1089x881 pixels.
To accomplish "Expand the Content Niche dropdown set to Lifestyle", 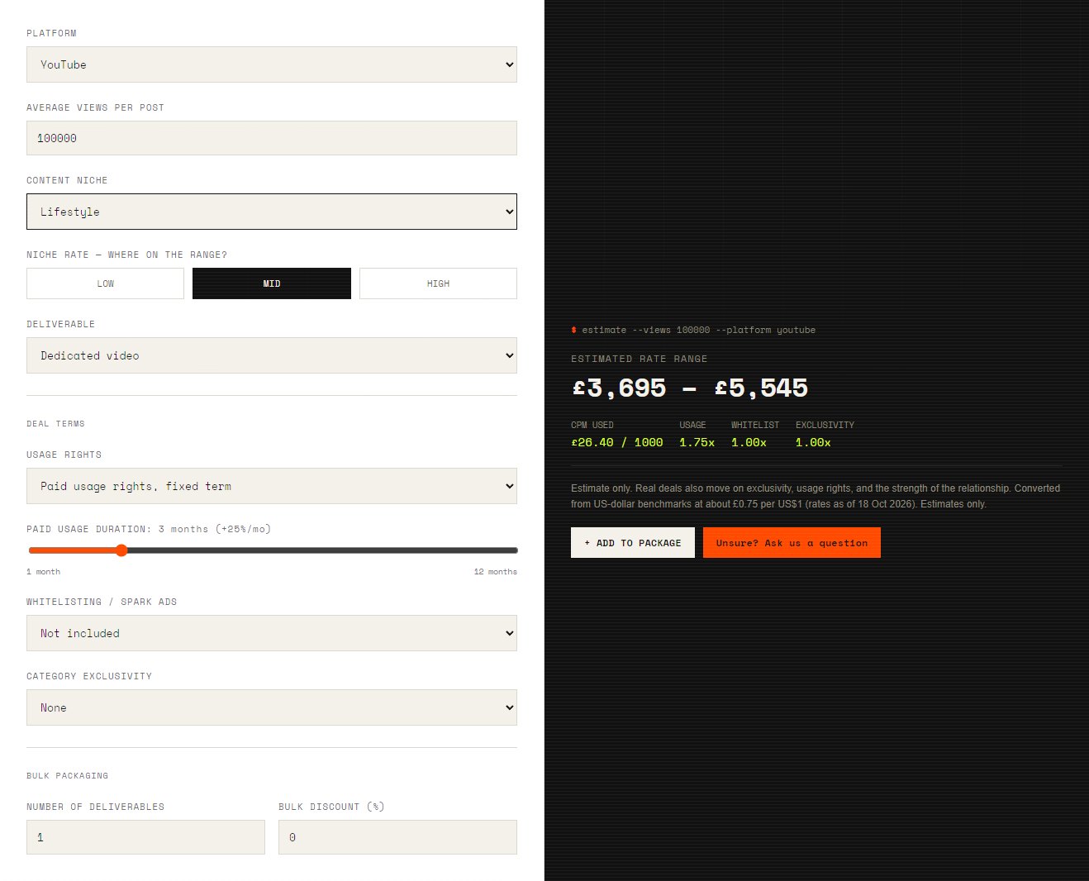I will pyautogui.click(x=272, y=212).
